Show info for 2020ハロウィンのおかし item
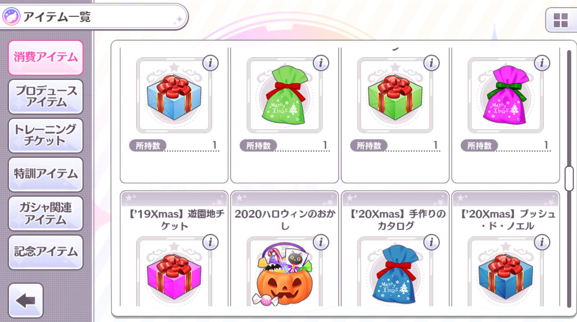 tap(321, 242)
